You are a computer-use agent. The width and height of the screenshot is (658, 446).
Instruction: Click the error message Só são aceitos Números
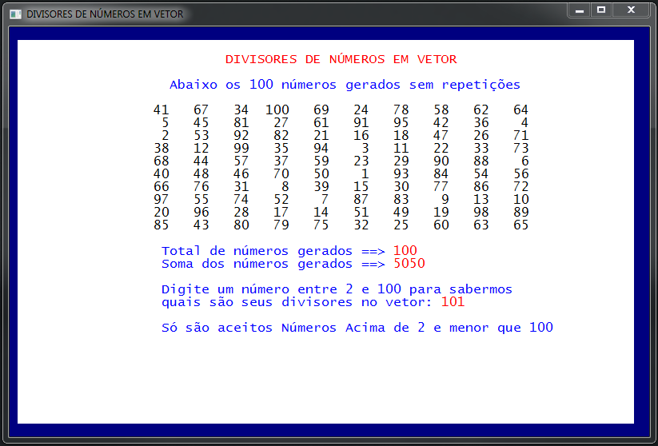tap(357, 328)
